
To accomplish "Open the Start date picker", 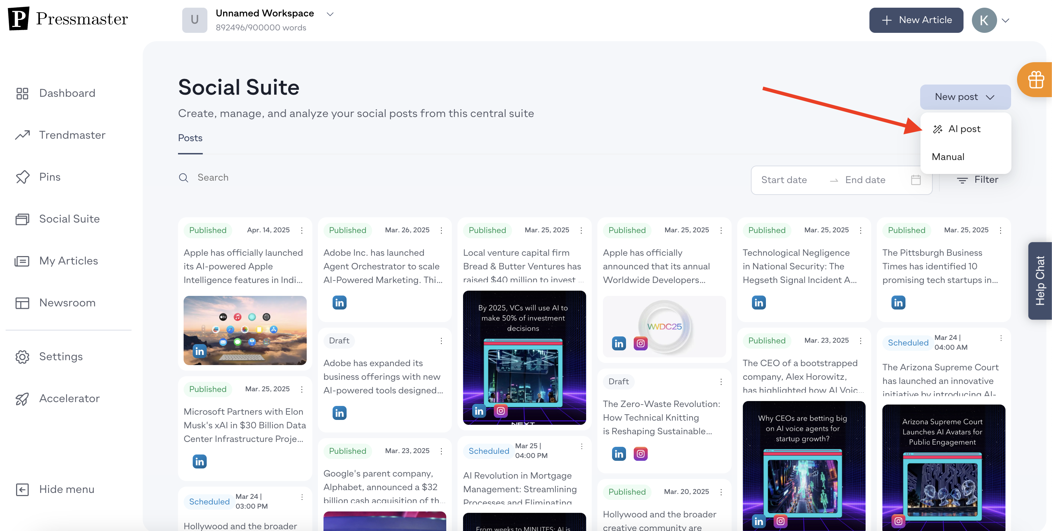I will click(784, 180).
